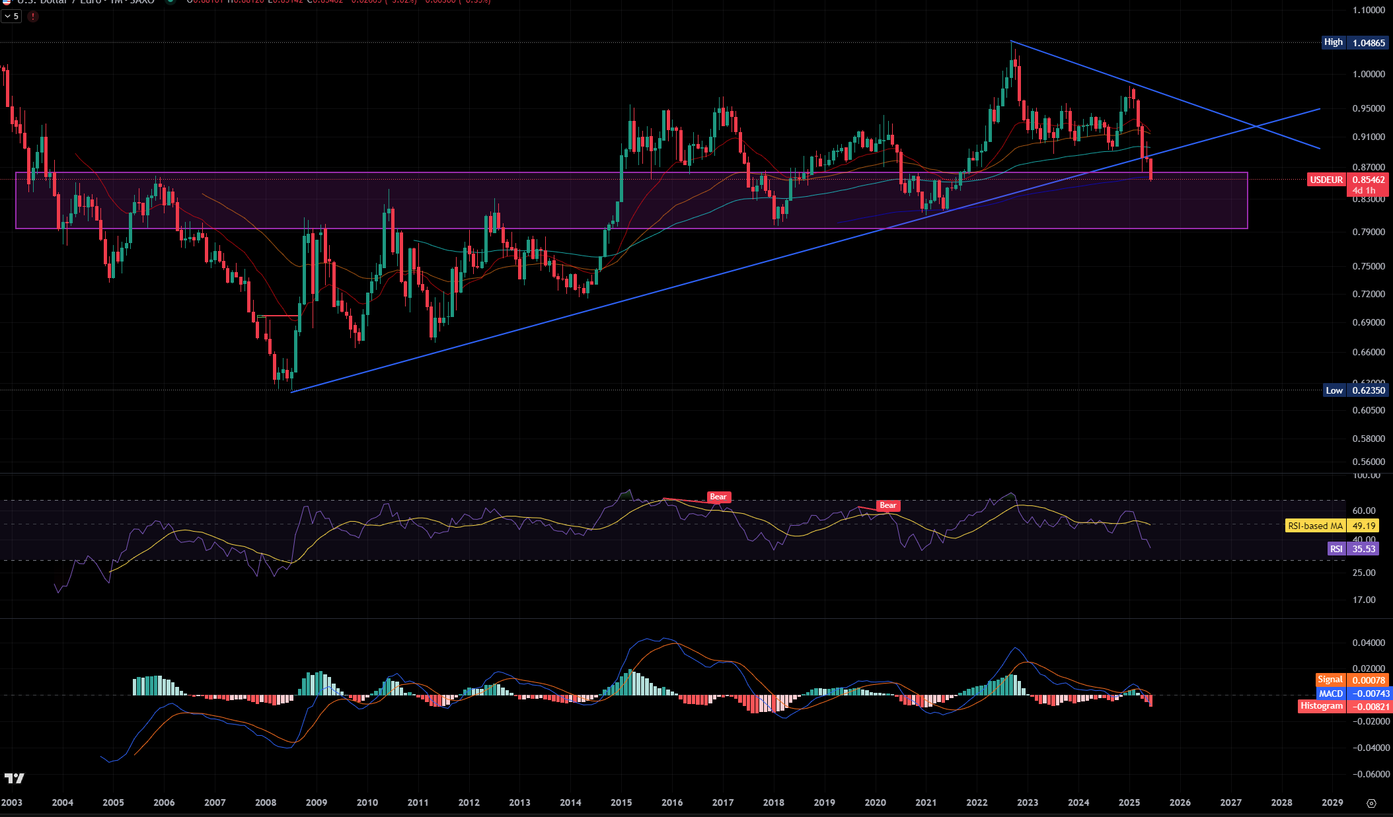Click the 0.56000 price scale value
The height and width of the screenshot is (817, 1393).
click(1369, 462)
